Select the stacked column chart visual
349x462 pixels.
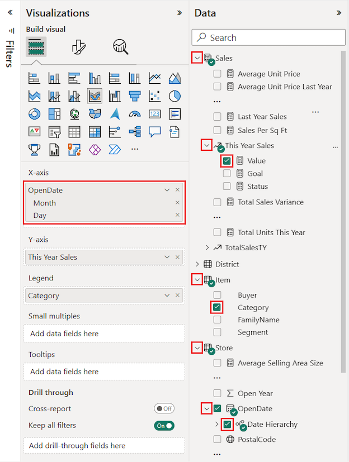54,78
